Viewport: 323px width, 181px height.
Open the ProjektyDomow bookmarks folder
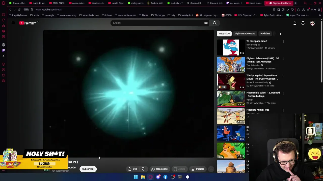click(18, 15)
